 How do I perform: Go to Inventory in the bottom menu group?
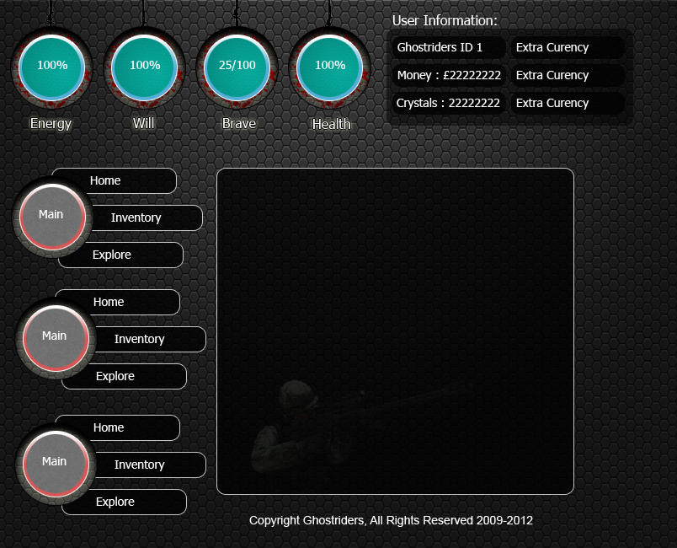(x=149, y=465)
